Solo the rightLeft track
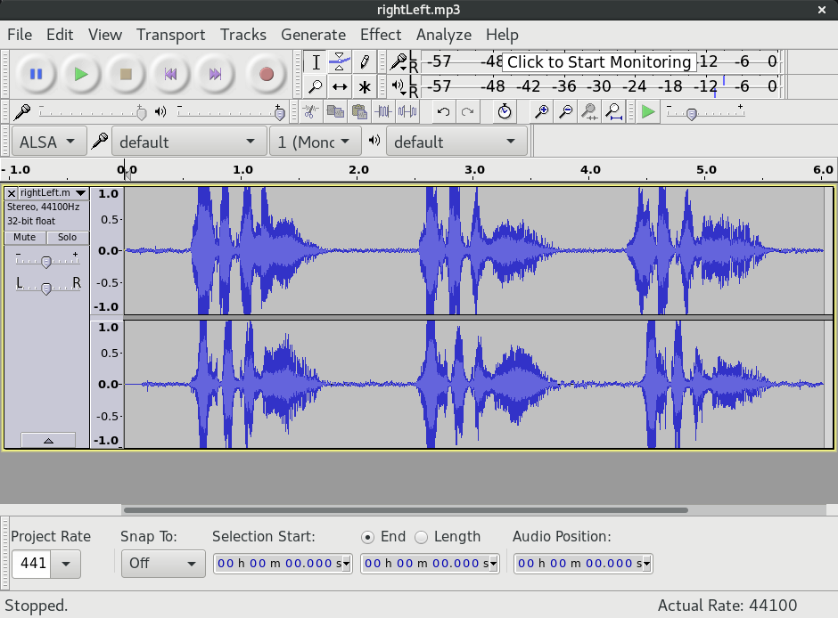The image size is (838, 618). coord(68,237)
